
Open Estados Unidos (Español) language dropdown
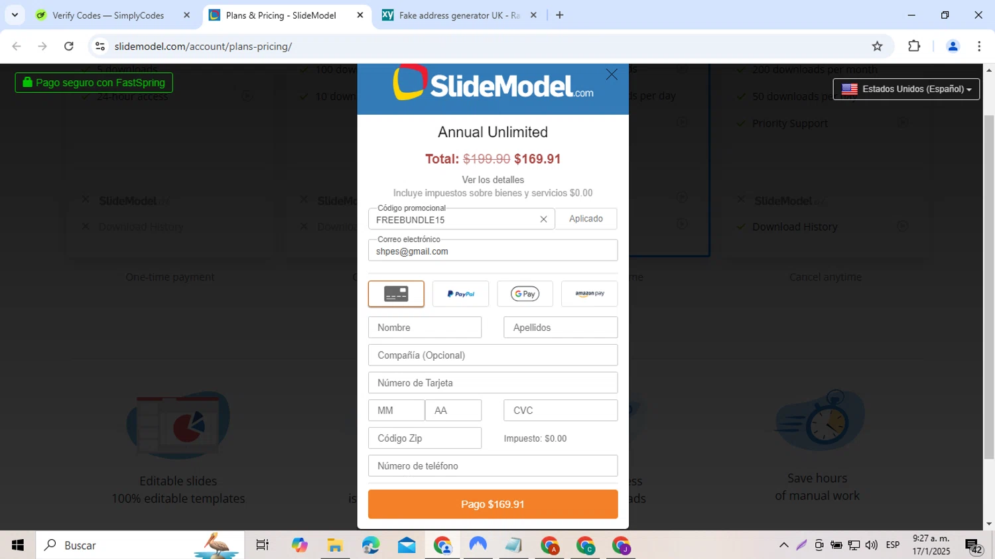906,89
